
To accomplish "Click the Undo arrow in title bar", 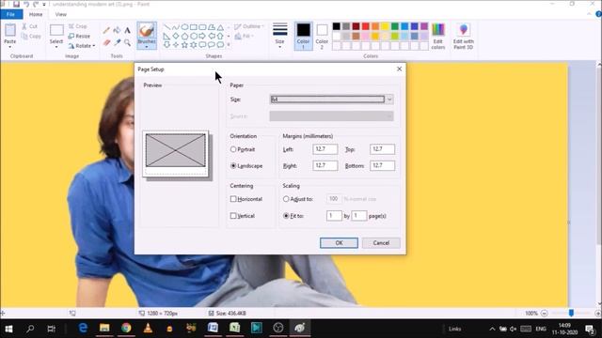I will tap(26, 4).
